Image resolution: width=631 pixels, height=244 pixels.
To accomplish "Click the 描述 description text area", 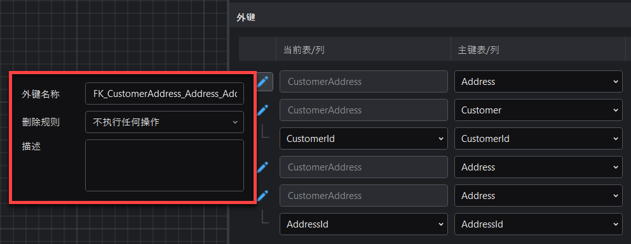I will pyautogui.click(x=164, y=165).
